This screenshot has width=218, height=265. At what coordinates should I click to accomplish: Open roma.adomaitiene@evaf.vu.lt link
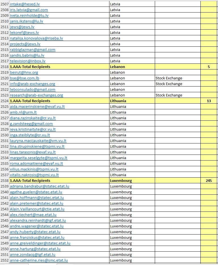[x=37, y=164]
